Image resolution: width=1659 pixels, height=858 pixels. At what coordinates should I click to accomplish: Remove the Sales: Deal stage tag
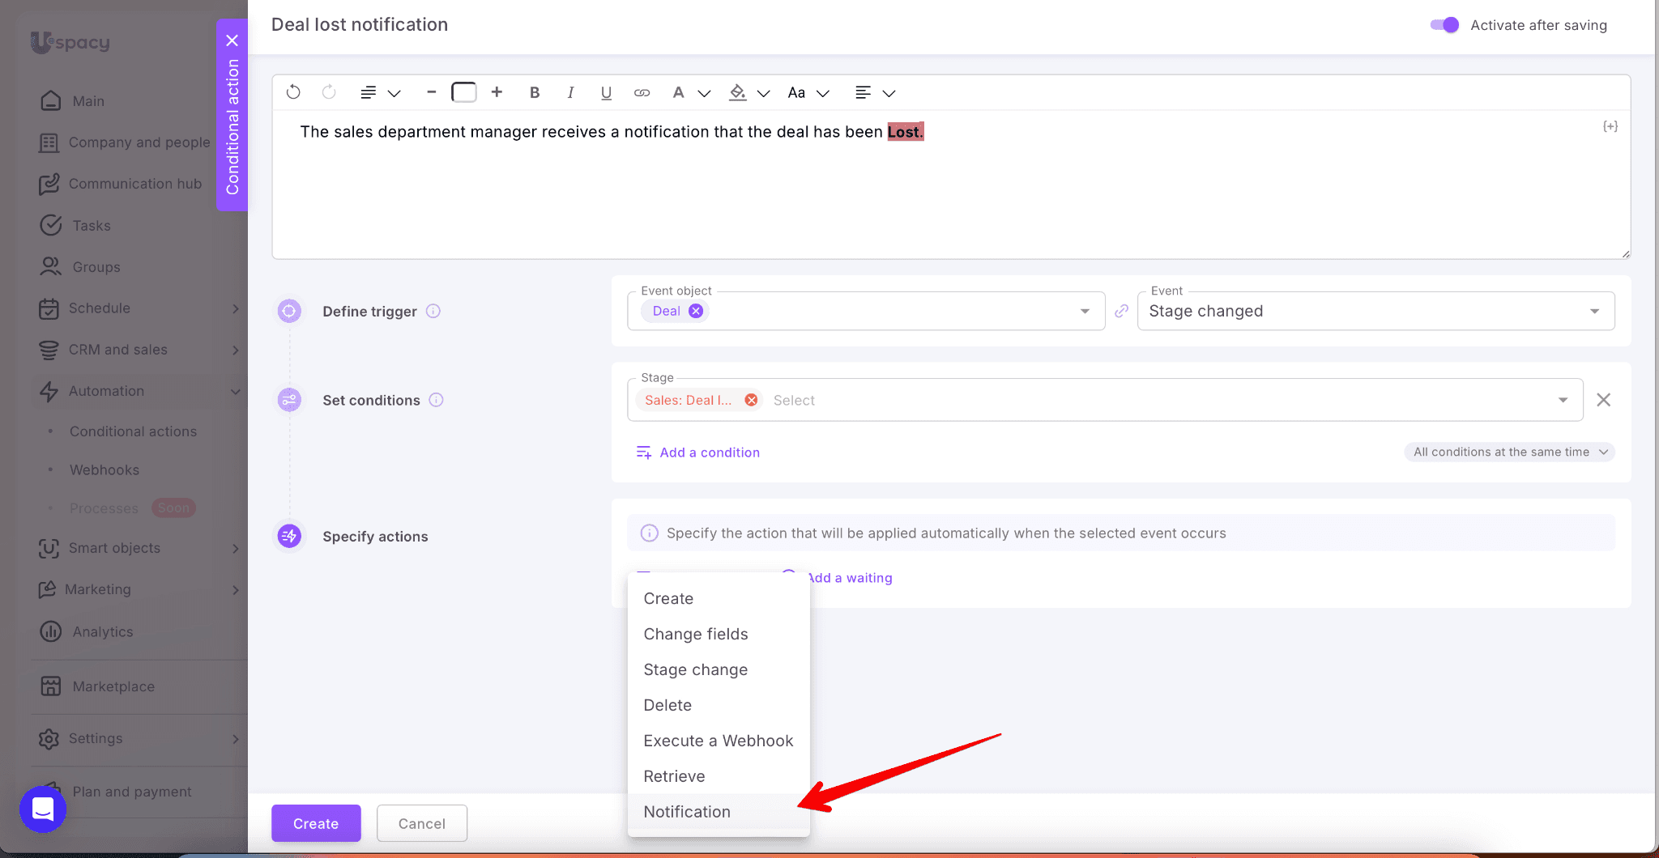coord(751,400)
